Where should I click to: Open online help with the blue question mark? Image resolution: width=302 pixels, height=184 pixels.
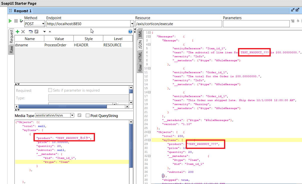130,31
